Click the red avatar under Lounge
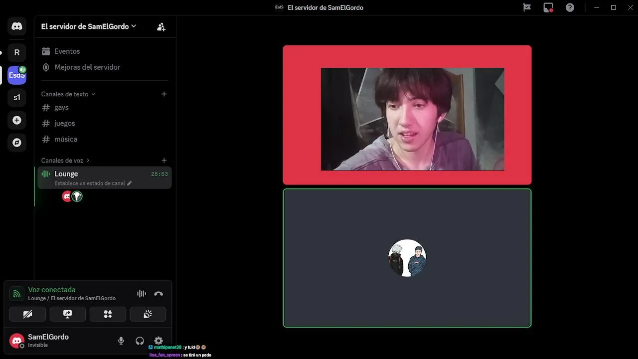The height and width of the screenshot is (359, 638). pos(67,196)
